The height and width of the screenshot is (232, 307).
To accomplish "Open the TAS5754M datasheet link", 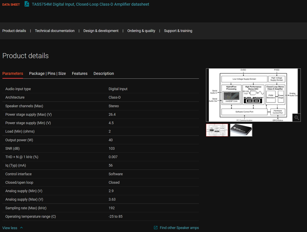I will pyautogui.click(x=90, y=4).
